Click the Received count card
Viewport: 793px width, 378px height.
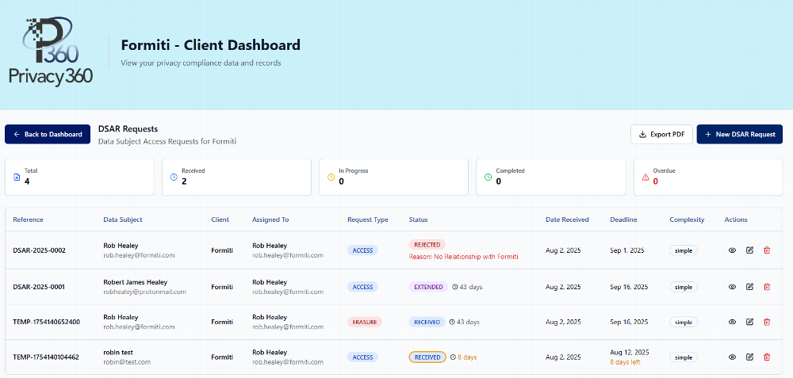tap(236, 177)
